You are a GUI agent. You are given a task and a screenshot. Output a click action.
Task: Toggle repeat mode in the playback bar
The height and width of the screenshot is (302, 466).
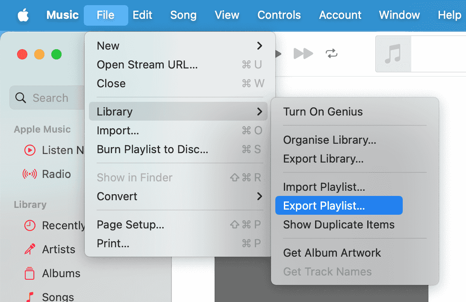pos(331,54)
